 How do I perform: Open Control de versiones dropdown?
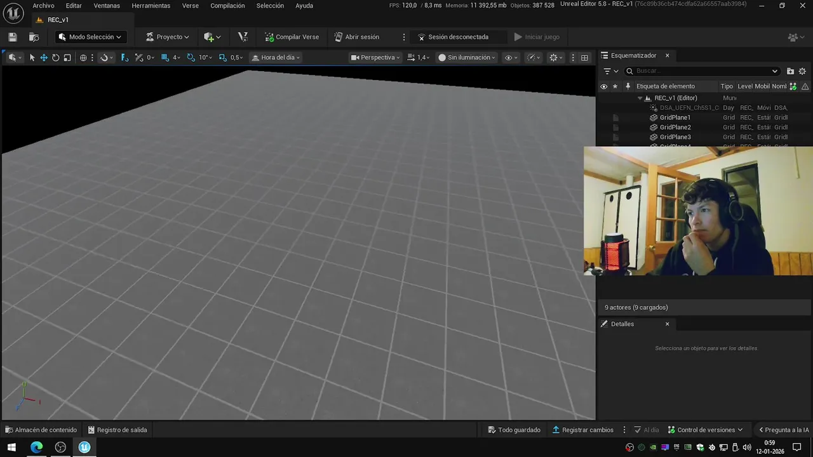(704, 430)
